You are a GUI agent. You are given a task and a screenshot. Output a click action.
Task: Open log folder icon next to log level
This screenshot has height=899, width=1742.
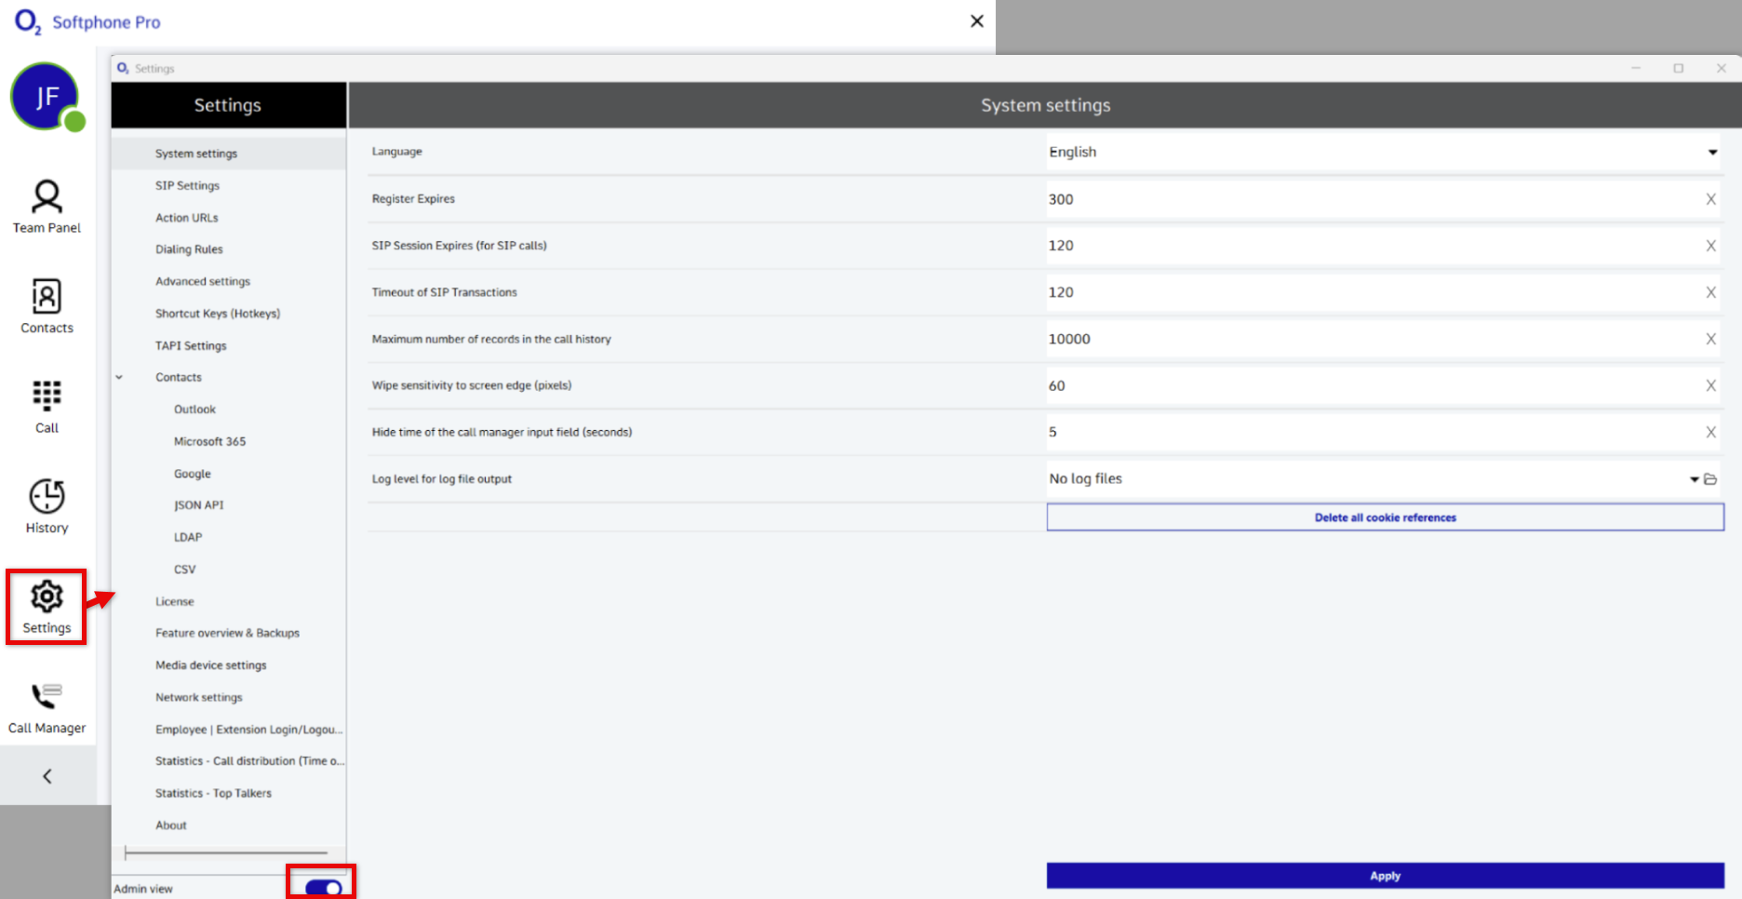pyautogui.click(x=1710, y=479)
